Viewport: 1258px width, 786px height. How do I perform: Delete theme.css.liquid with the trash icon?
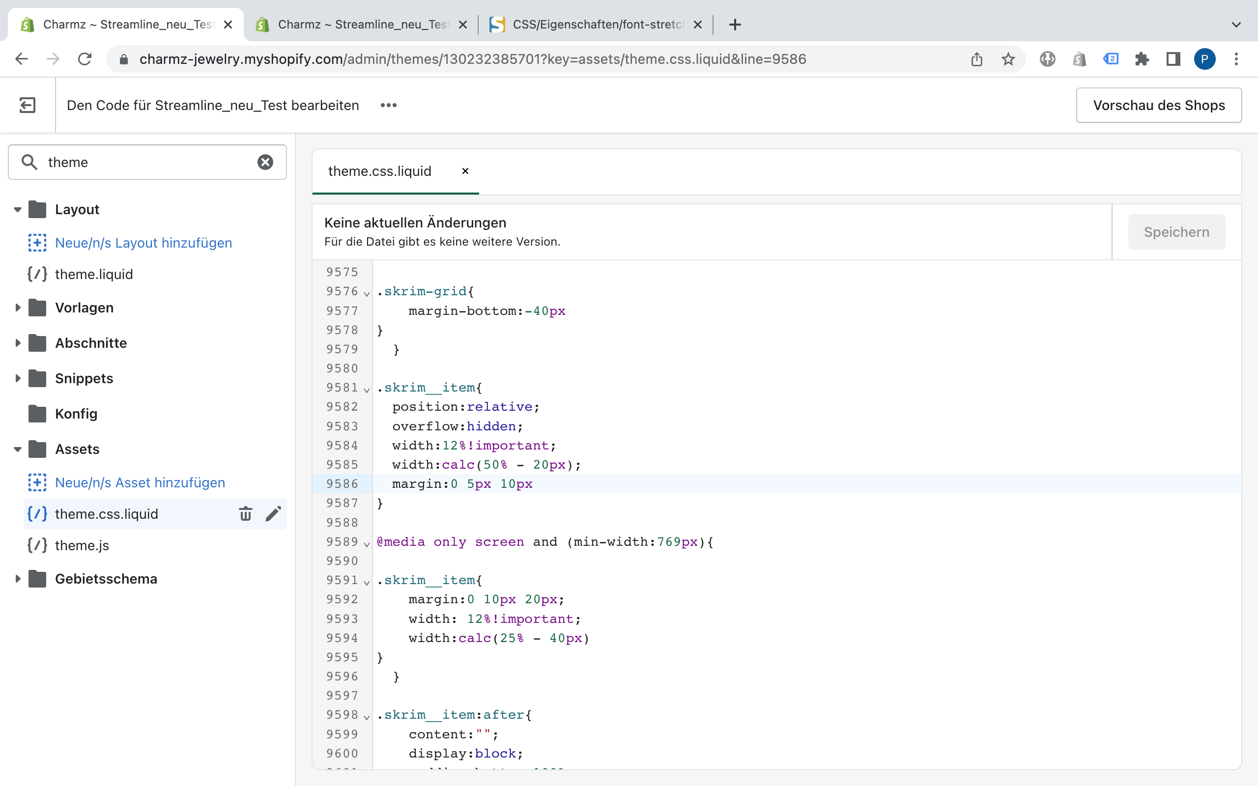[245, 514]
